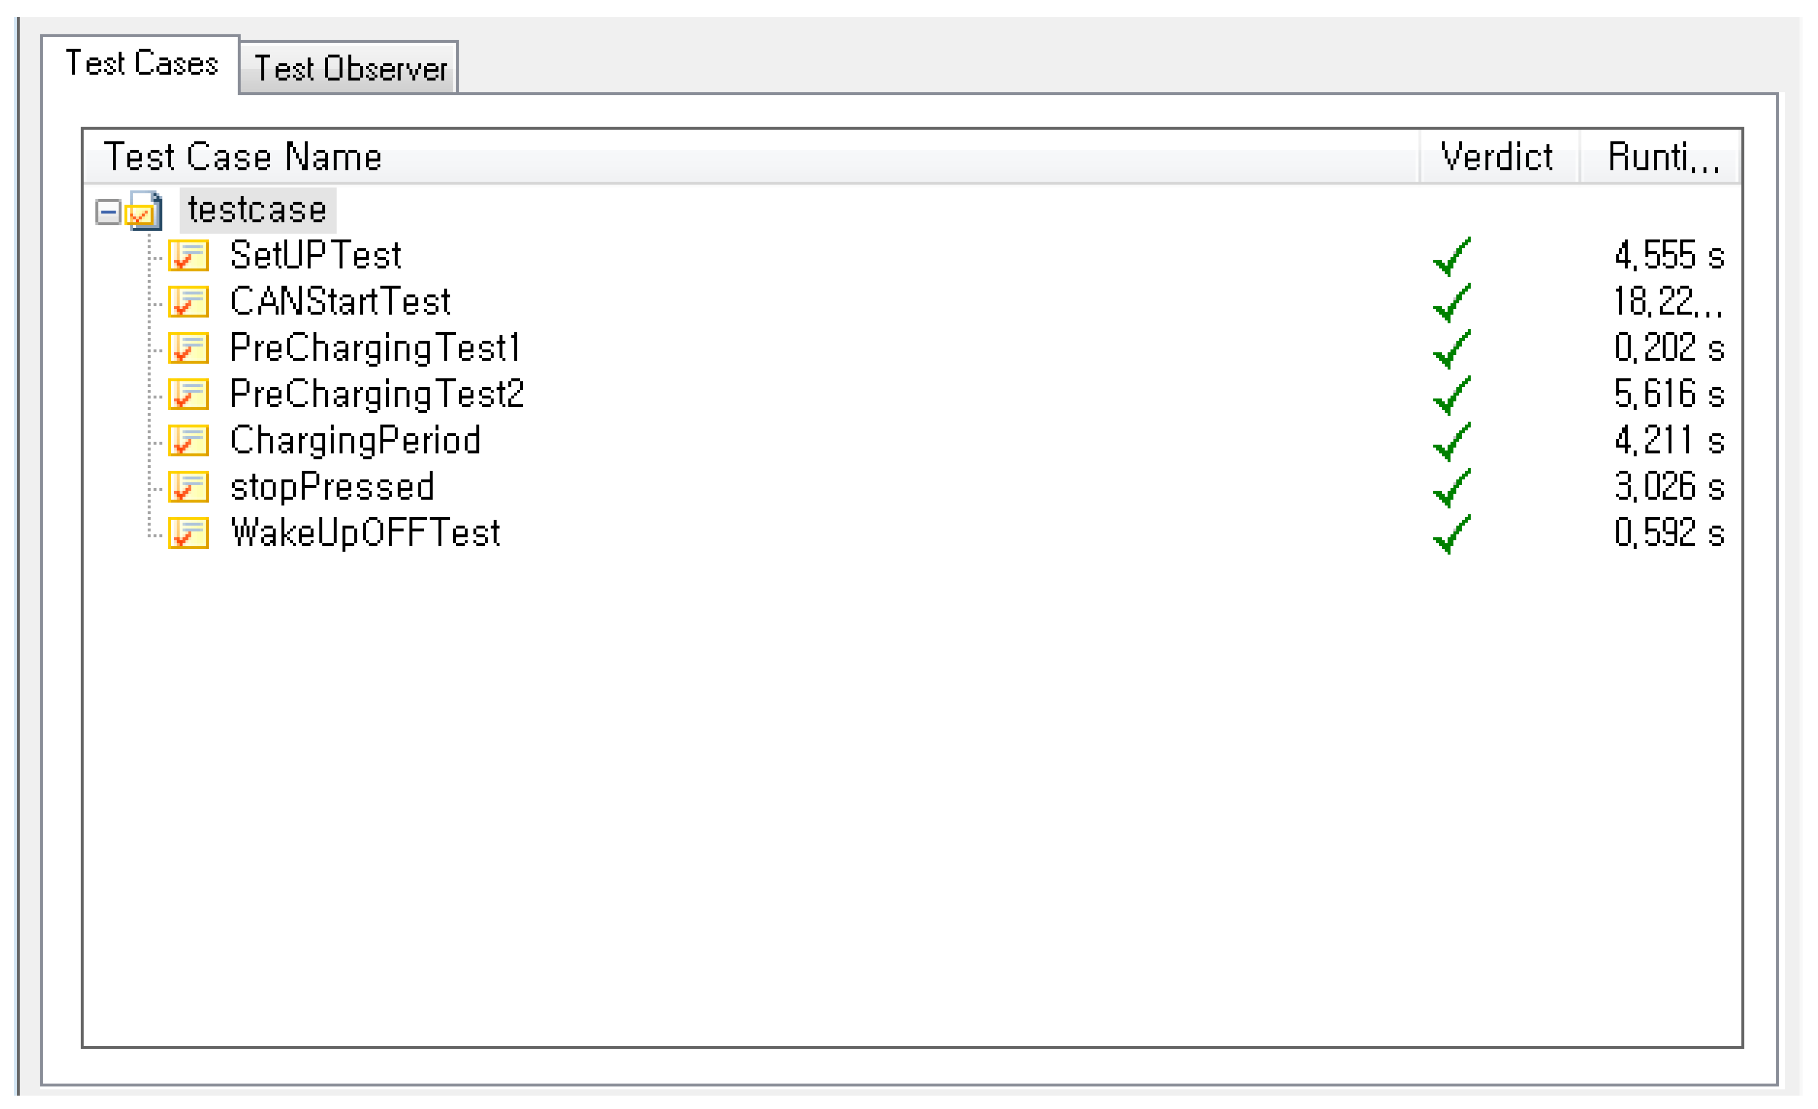1818x1109 pixels.
Task: Switch to the Test Observer tab
Action: [350, 69]
